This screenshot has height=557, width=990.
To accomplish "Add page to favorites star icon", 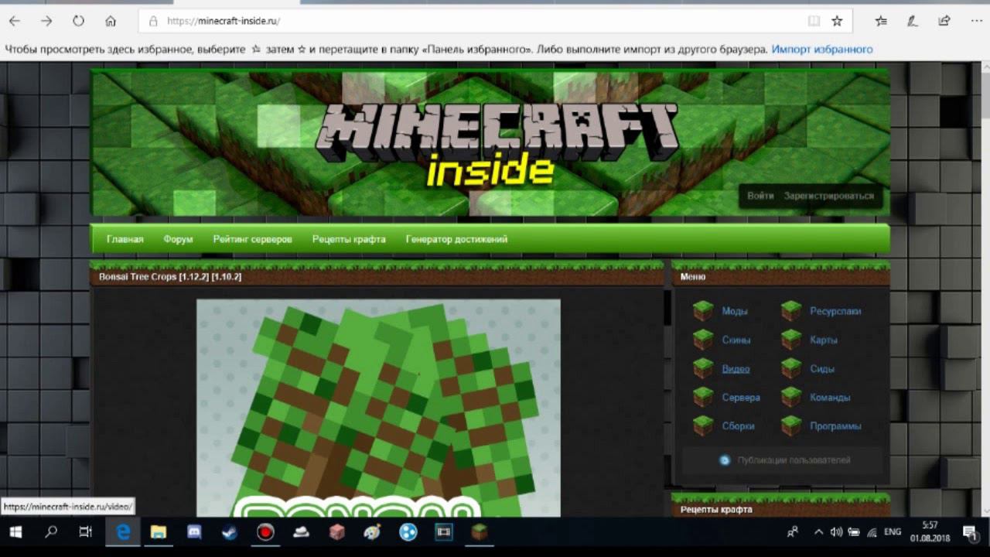I will click(x=837, y=21).
